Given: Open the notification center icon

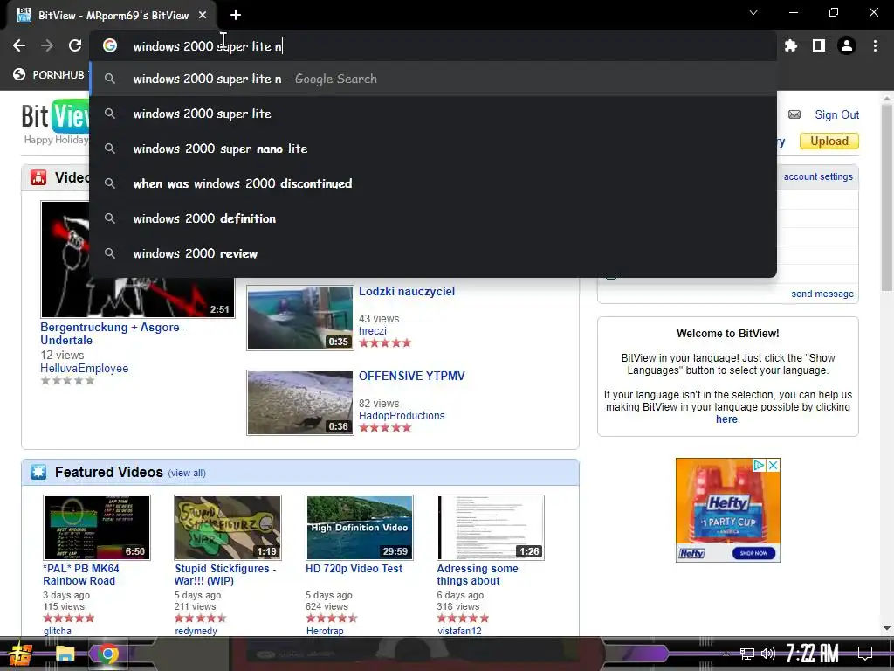Looking at the screenshot, I should tap(865, 653).
